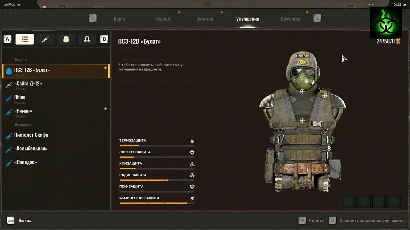
Task: Click the coupon currency icon beside 2475870
Action: [398, 41]
